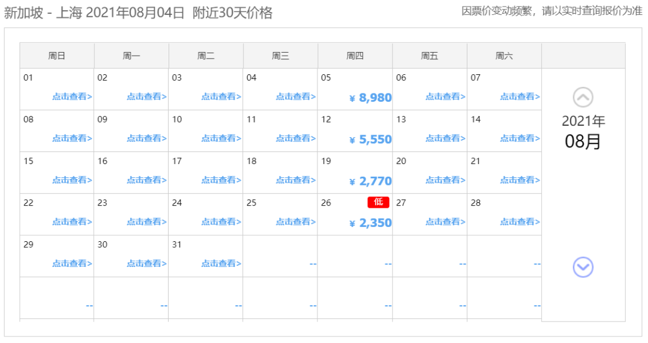The width and height of the screenshot is (648, 343).
Task: Choose the ¥2,770 fare on day 19
Action: pyautogui.click(x=370, y=181)
